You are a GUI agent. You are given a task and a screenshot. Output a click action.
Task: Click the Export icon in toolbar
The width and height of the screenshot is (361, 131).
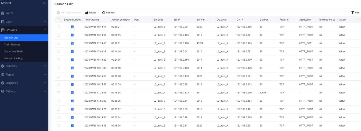[87, 13]
